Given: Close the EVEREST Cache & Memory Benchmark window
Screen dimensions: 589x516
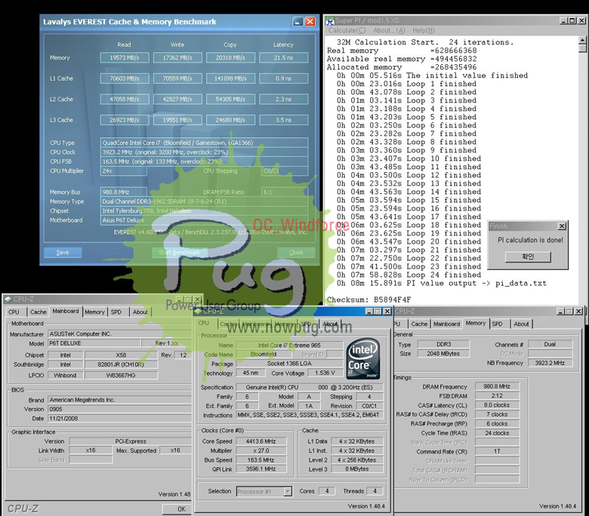Looking at the screenshot, I should pyautogui.click(x=310, y=22).
